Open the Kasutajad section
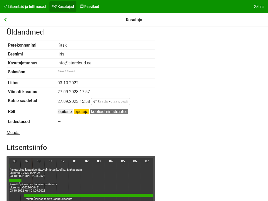 pyautogui.click(x=63, y=7)
